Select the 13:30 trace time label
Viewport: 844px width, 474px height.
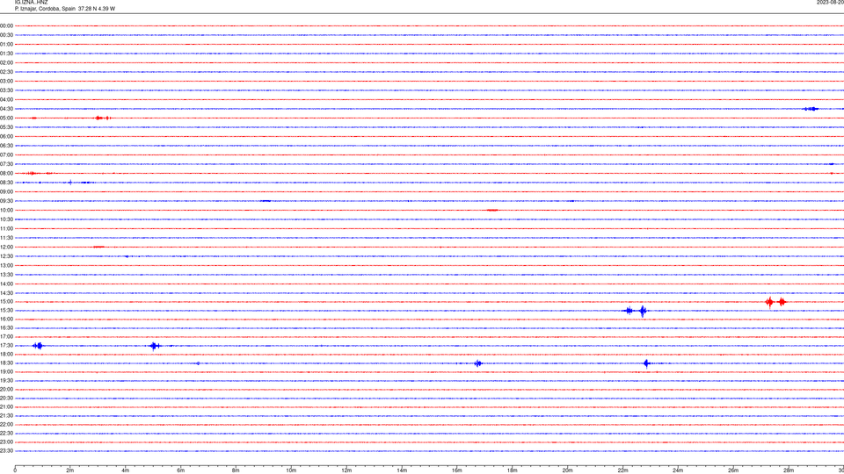pos(6,275)
